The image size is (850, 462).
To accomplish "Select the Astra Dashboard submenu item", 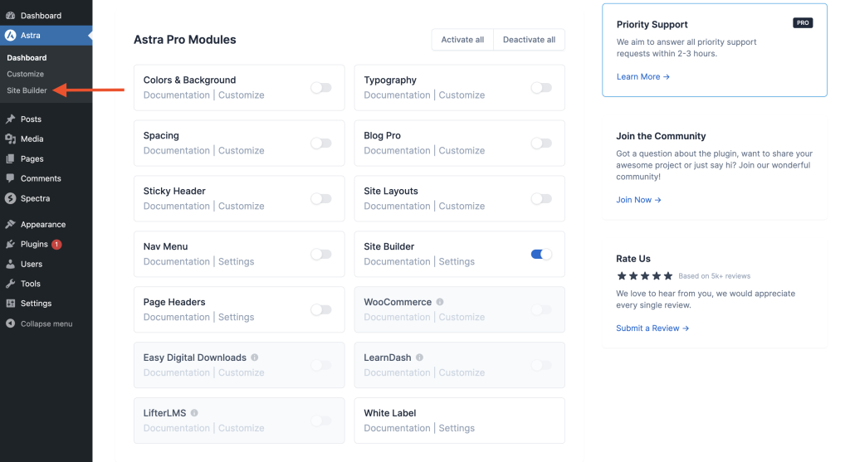I will pyautogui.click(x=27, y=57).
